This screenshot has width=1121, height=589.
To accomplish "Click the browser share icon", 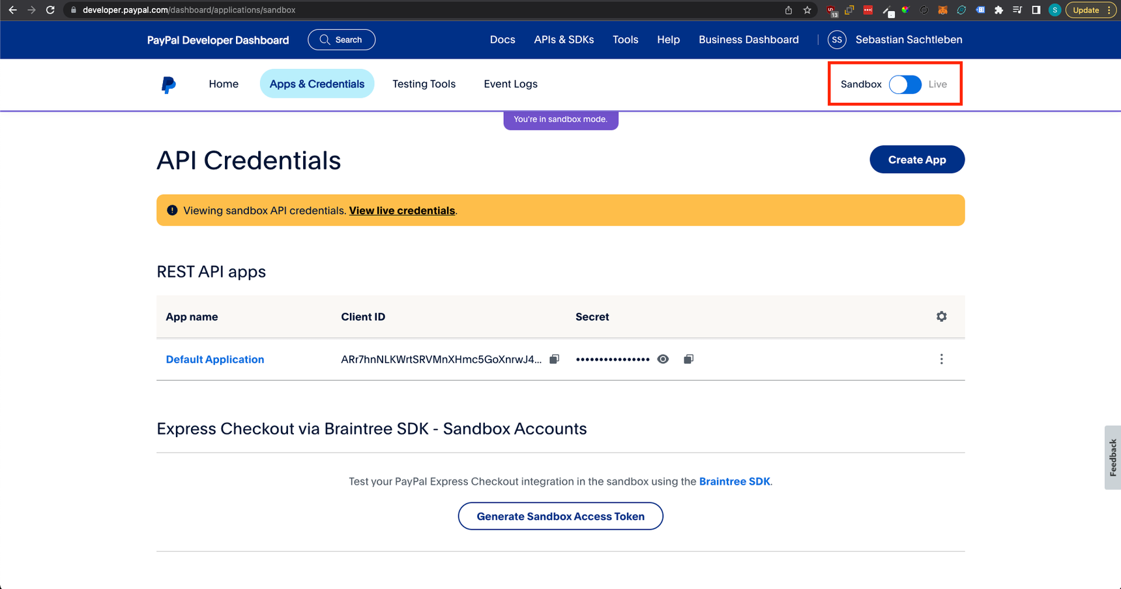I will tap(789, 10).
